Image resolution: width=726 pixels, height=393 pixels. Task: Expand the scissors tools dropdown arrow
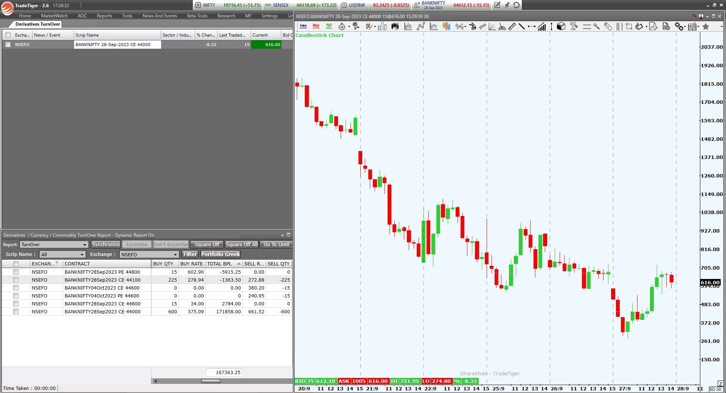pyautogui.click(x=465, y=27)
